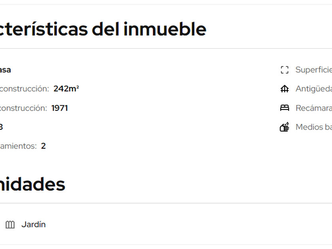
Task: Click the Jardín amenity label
Action: [34, 224]
